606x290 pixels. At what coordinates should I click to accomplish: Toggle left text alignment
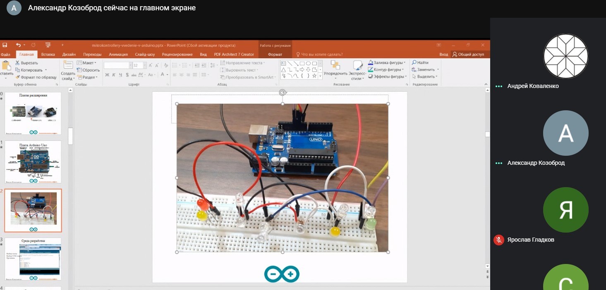tap(175, 75)
